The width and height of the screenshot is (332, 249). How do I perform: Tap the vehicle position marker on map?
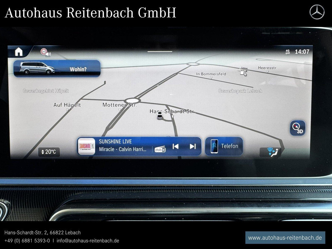pos(160,116)
